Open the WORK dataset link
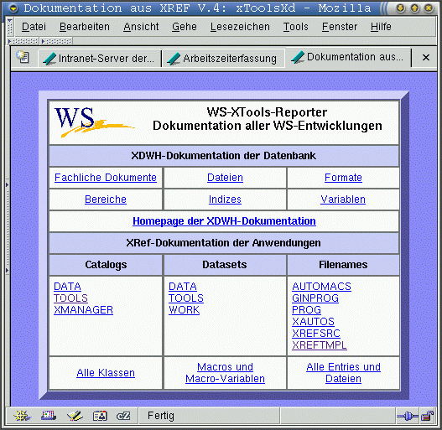Image resolution: width=442 pixels, height=430 pixels. (184, 310)
